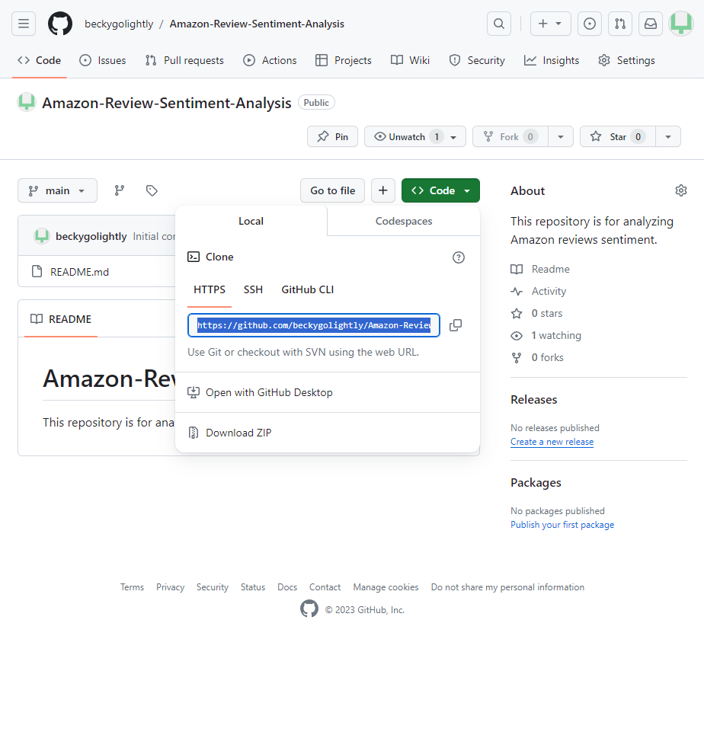View branches using the branch icon

click(x=120, y=190)
